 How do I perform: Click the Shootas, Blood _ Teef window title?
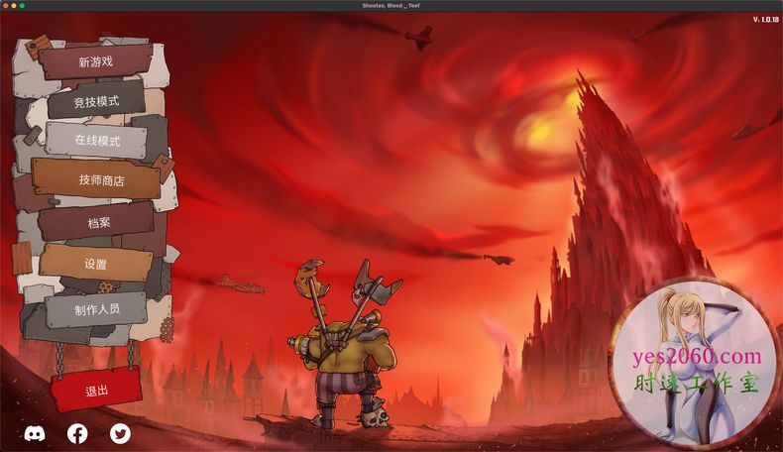point(391,6)
